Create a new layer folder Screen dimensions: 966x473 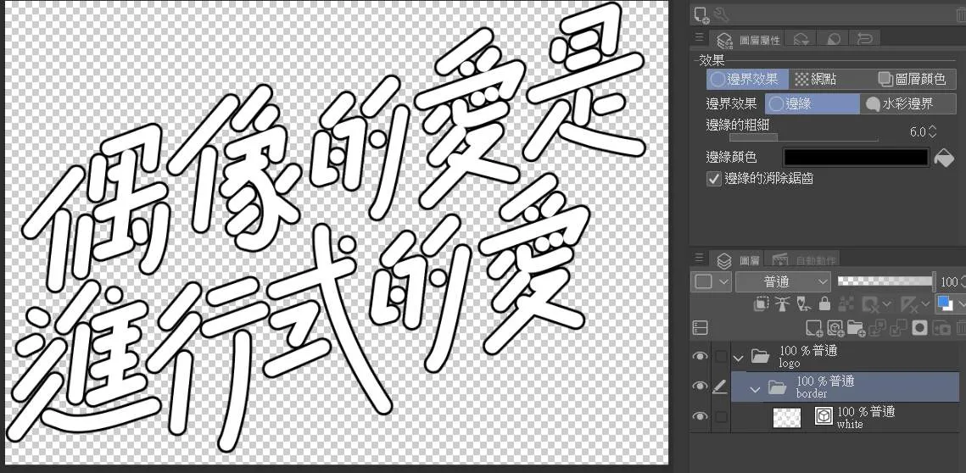tap(857, 328)
